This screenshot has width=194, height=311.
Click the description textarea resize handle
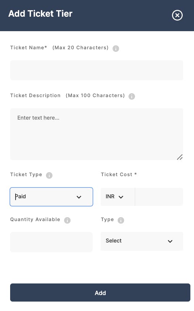click(180, 157)
